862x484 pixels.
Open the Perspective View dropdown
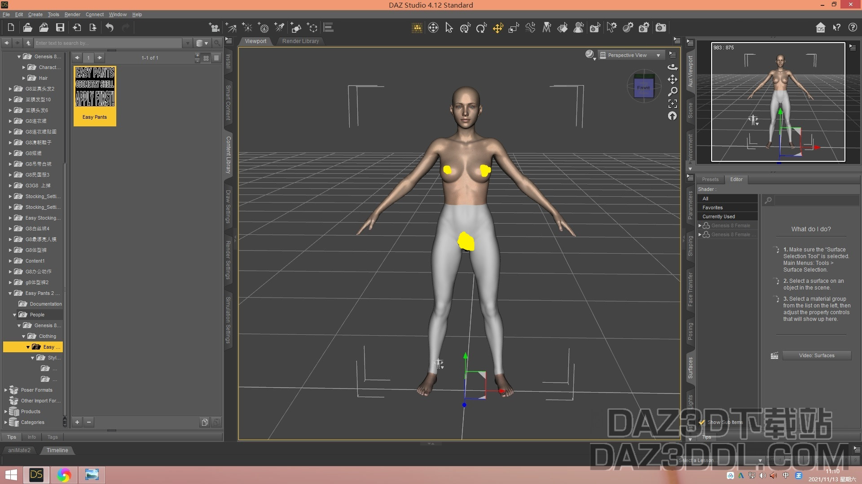click(x=631, y=55)
